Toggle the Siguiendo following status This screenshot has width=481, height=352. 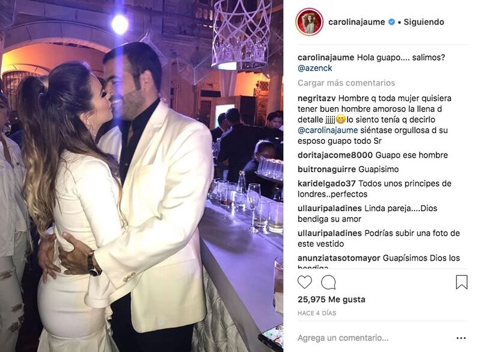[424, 22]
